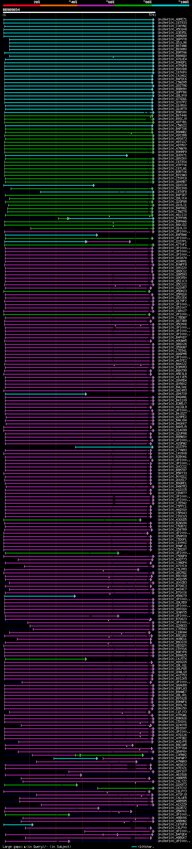Image resolution: width=192 pixels, height=849 pixels.
Task: Click the white query sequence bar
Action: click(79, 12)
